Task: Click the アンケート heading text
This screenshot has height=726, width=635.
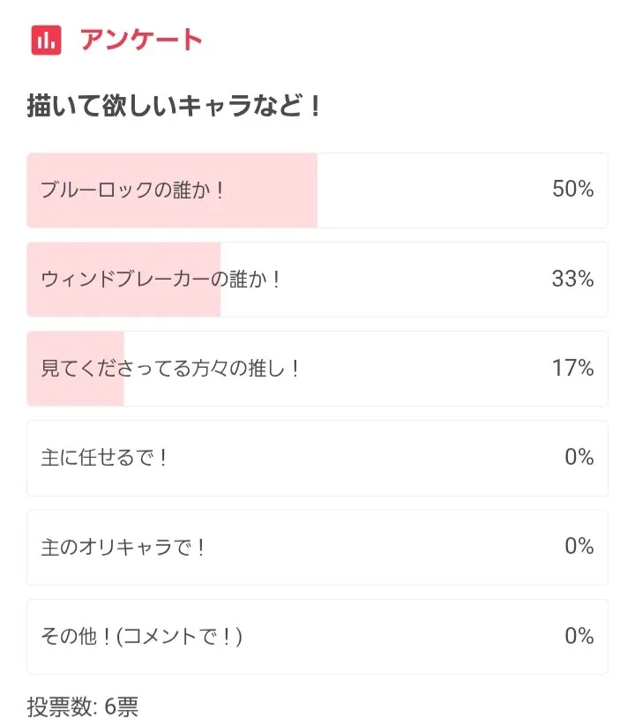Action: click(x=141, y=40)
